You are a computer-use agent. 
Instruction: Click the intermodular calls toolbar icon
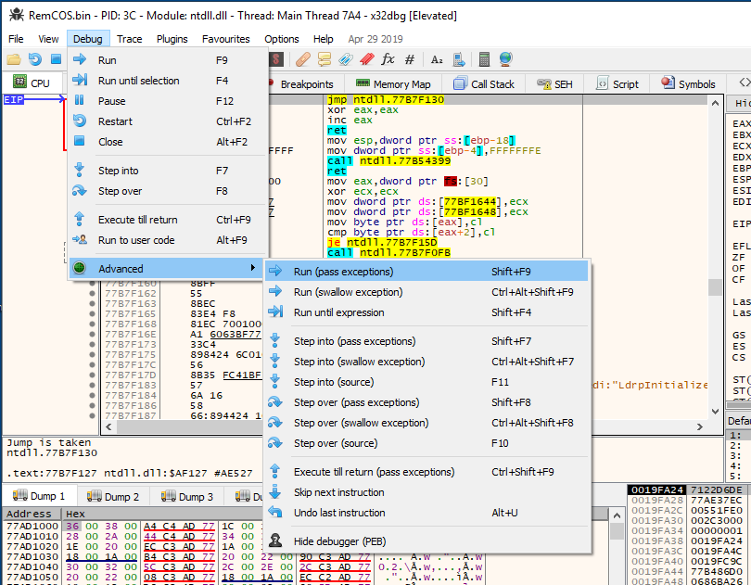pyautogui.click(x=459, y=59)
